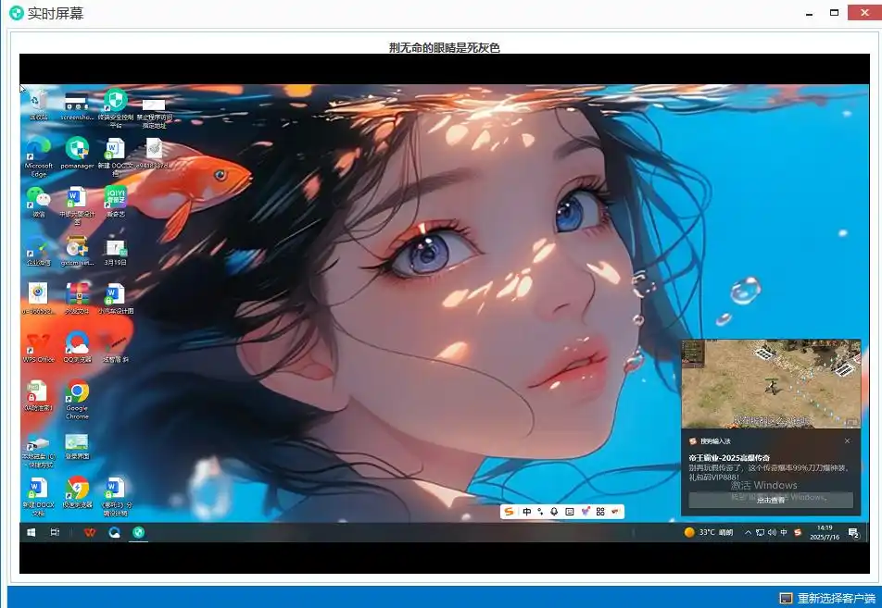Viewport: 882px width, 608px height.
Task: Open the WeCom desktop shortcut beside gxtcm
Action: click(38, 251)
